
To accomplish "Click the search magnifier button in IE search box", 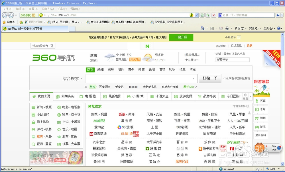I will point(278,15).
